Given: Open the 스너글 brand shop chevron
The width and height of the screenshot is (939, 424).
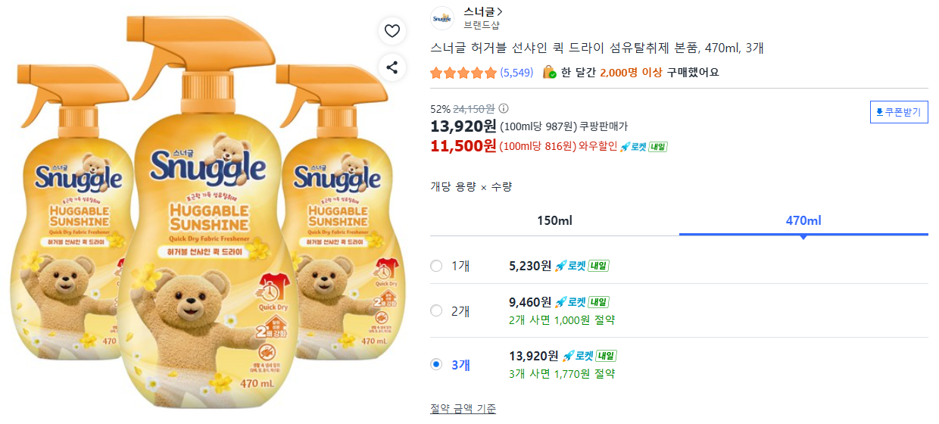Looking at the screenshot, I should (500, 12).
